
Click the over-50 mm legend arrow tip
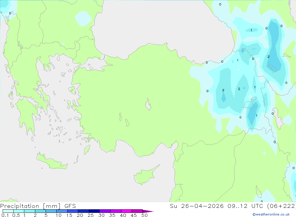pyautogui.click(x=148, y=211)
